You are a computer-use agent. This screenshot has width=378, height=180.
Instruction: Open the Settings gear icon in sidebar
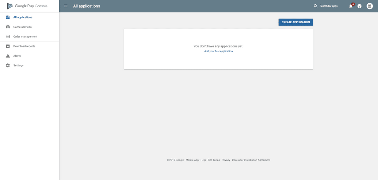click(8, 66)
